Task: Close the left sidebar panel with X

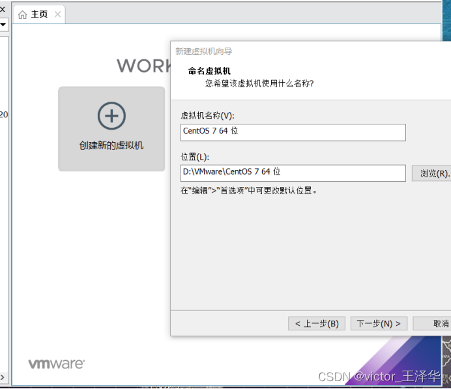Action: click(x=3, y=10)
